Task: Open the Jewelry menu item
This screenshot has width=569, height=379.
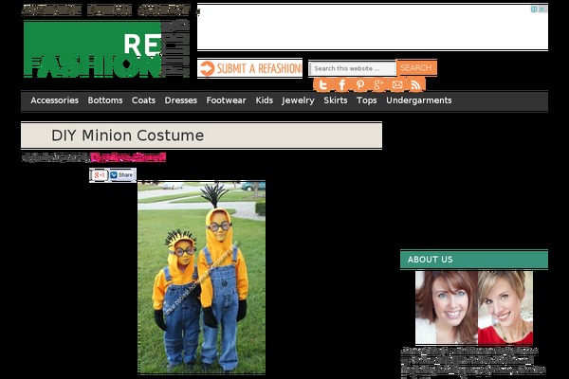Action: 298,100
